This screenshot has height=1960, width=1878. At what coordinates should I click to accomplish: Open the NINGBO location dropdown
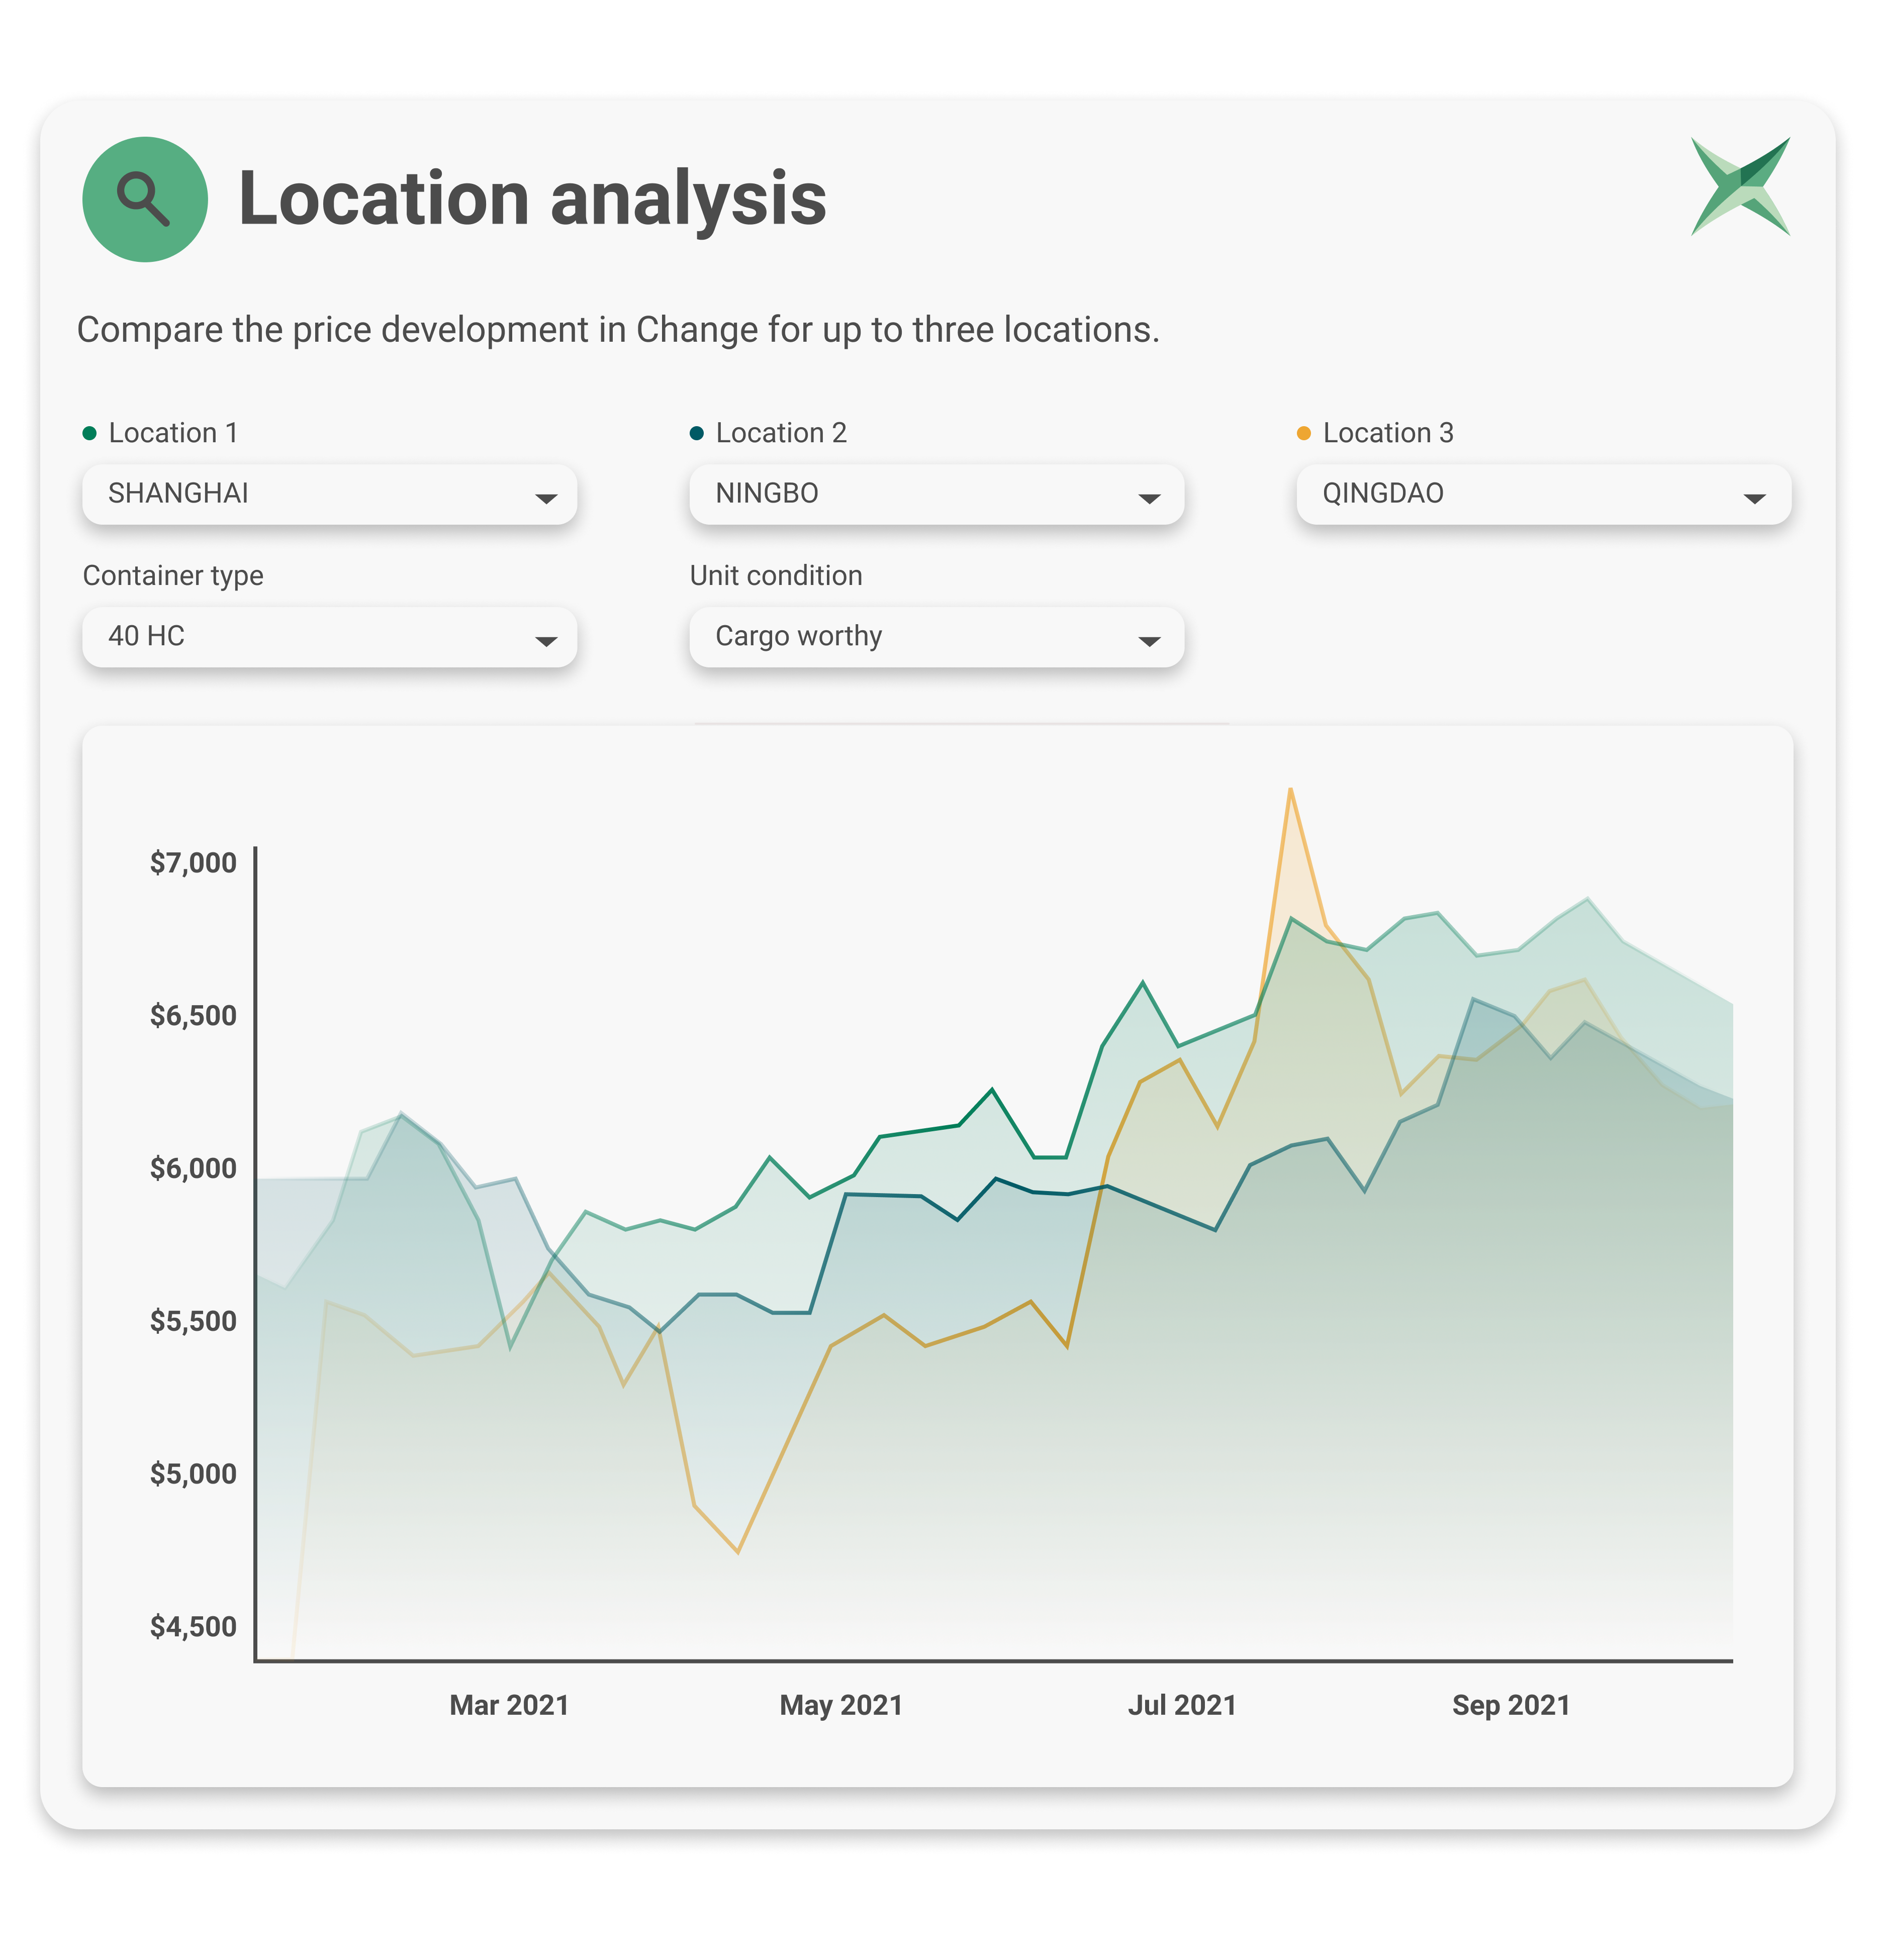pos(936,494)
